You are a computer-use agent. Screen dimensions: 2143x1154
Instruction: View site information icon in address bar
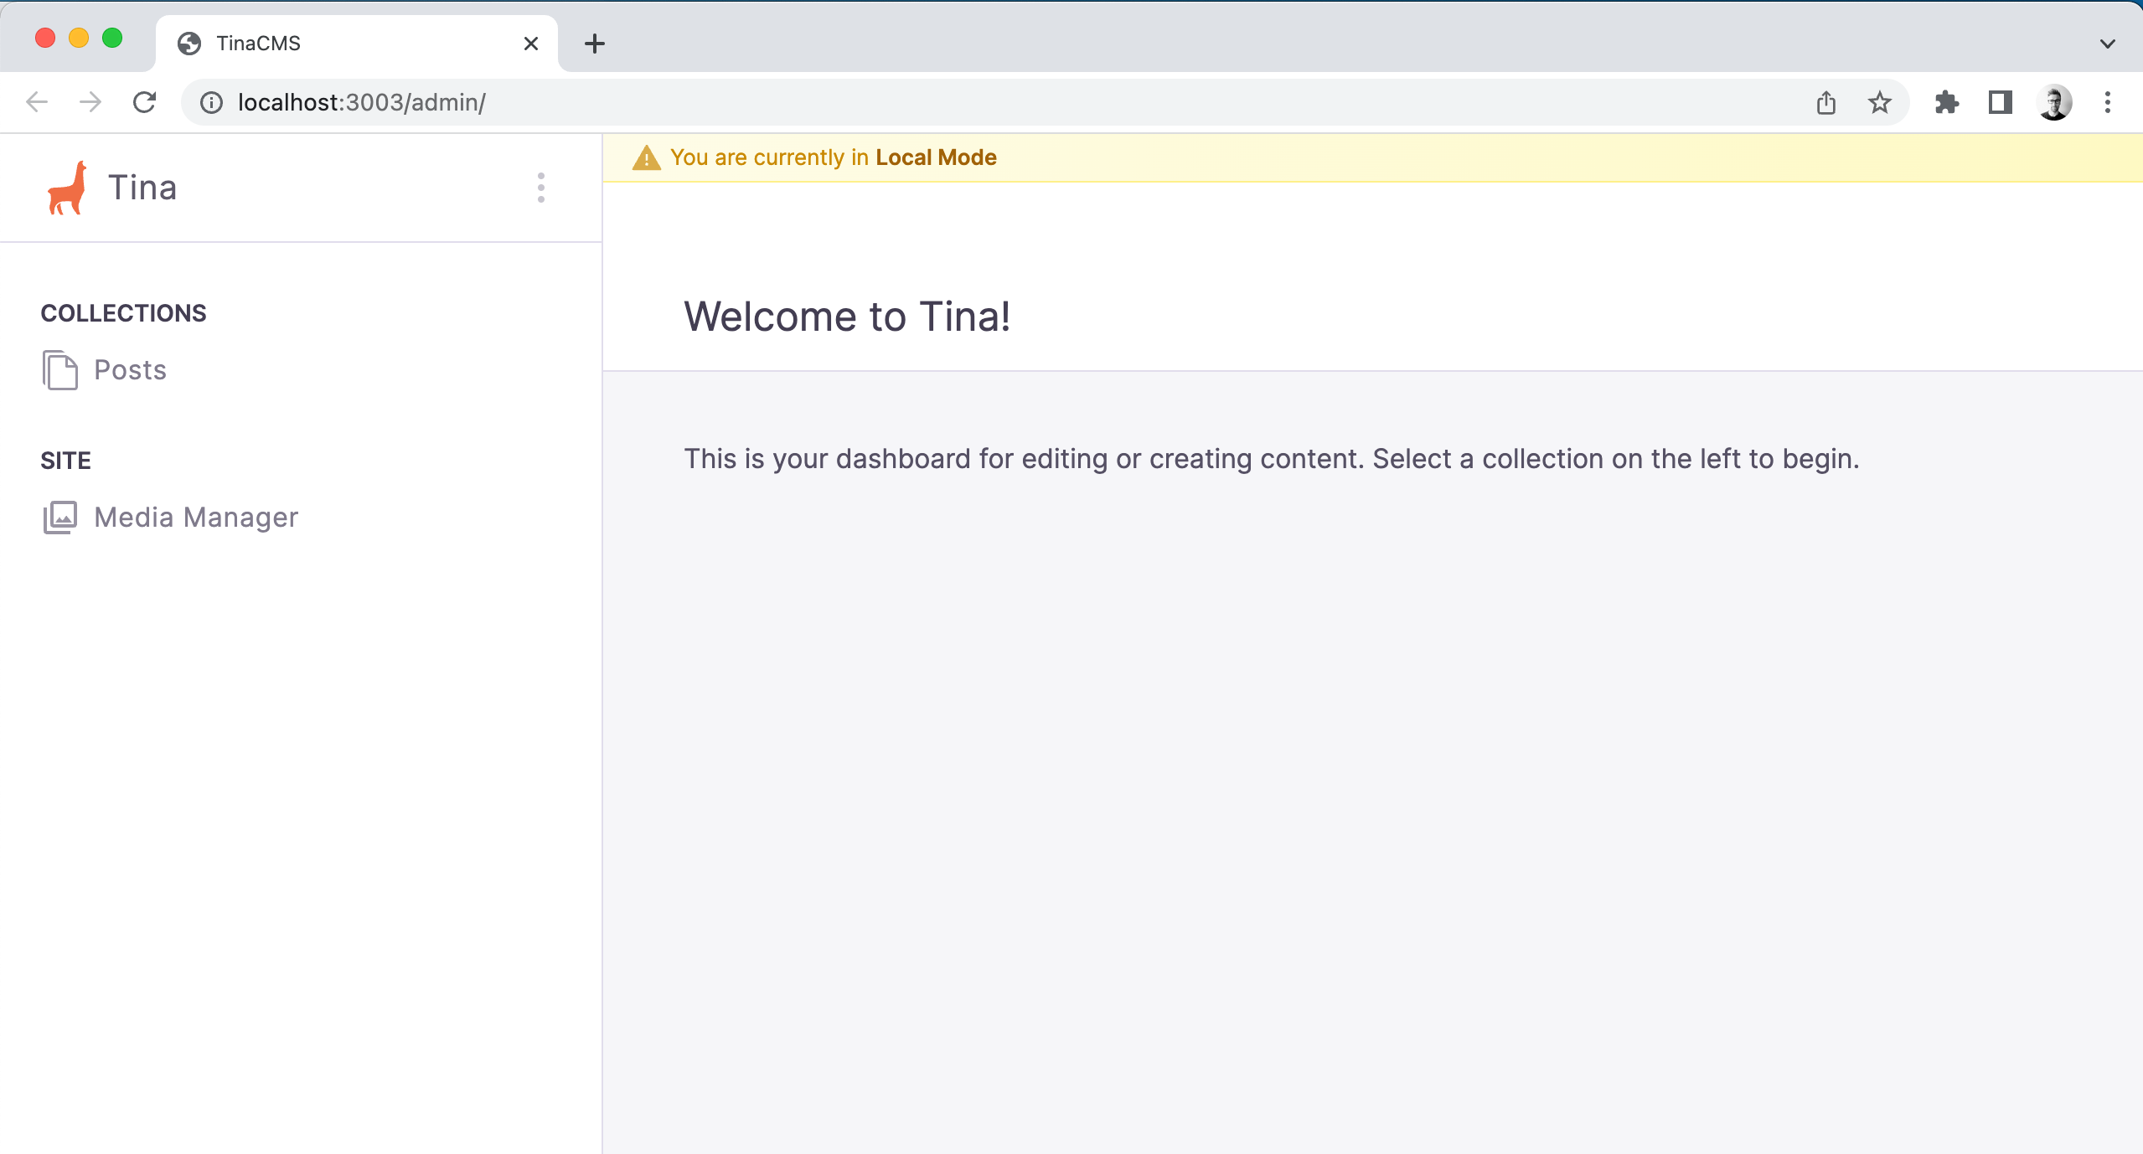[x=211, y=102]
